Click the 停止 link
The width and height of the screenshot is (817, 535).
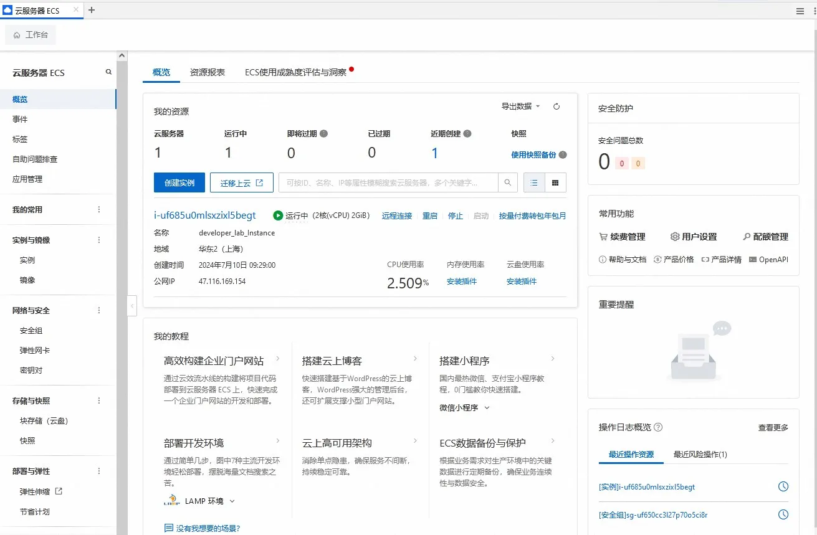456,216
